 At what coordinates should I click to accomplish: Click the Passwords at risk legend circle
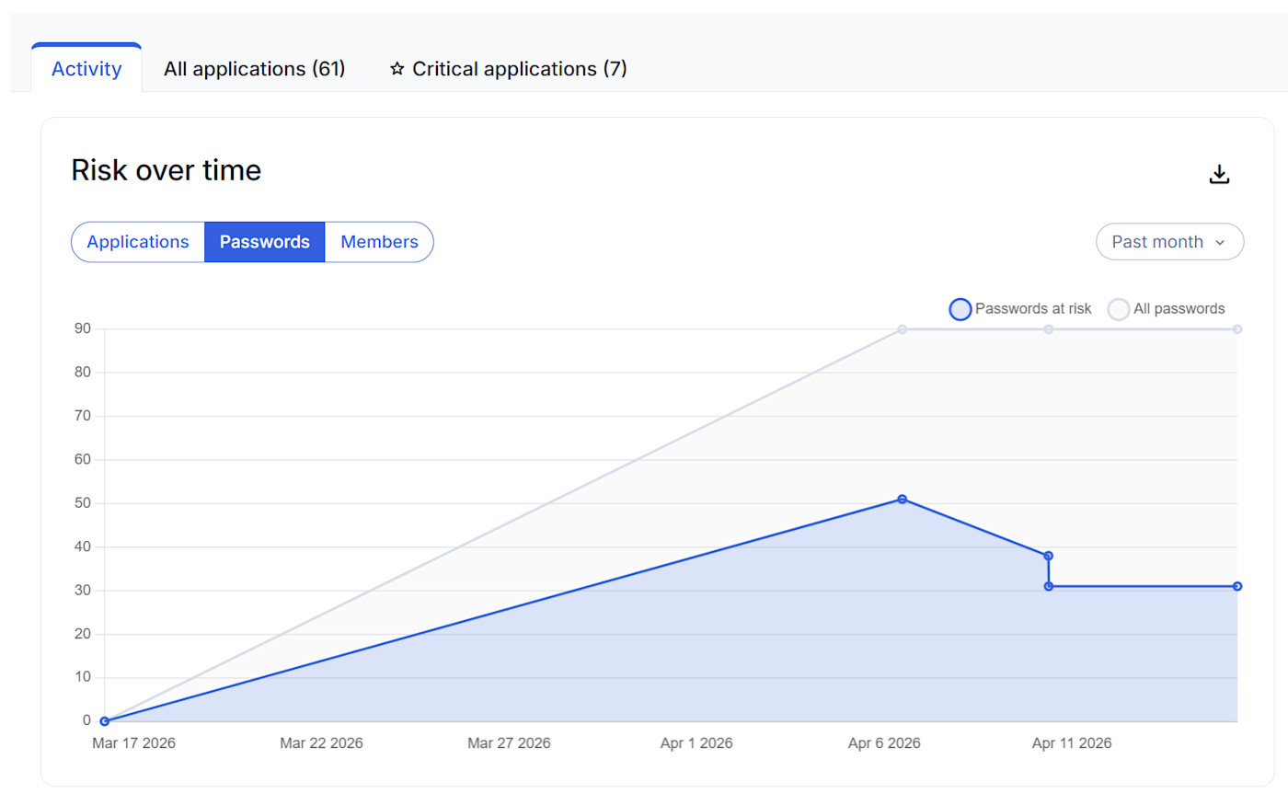coord(960,309)
